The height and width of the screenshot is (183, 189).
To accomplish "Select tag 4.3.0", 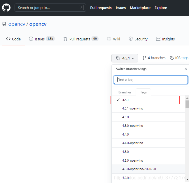I will click(x=148, y=152).
